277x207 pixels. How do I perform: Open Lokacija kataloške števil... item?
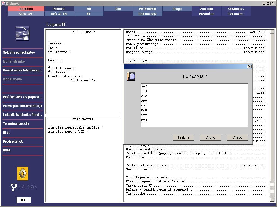point(23,115)
